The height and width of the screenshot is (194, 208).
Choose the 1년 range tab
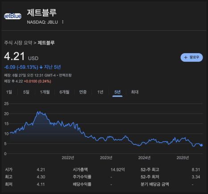point(100,92)
